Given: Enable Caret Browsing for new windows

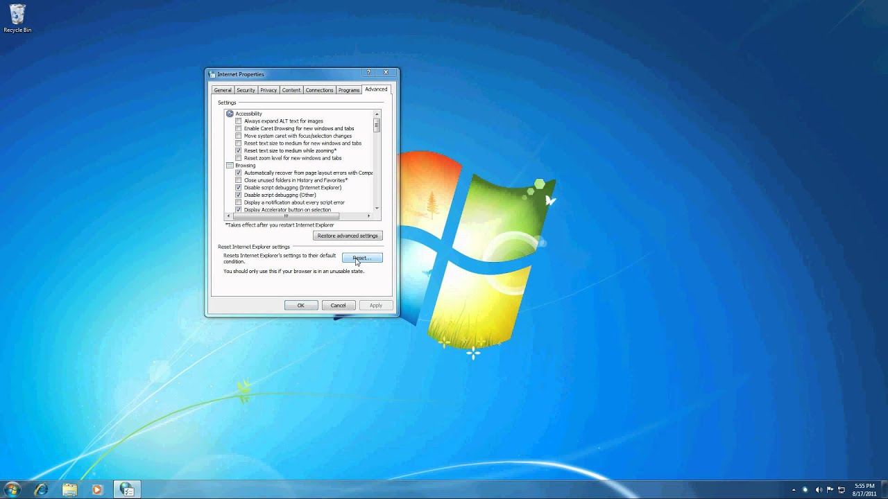Looking at the screenshot, I should [239, 128].
